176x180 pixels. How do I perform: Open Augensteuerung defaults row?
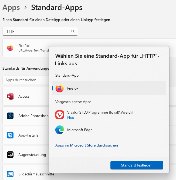click(x=26, y=155)
